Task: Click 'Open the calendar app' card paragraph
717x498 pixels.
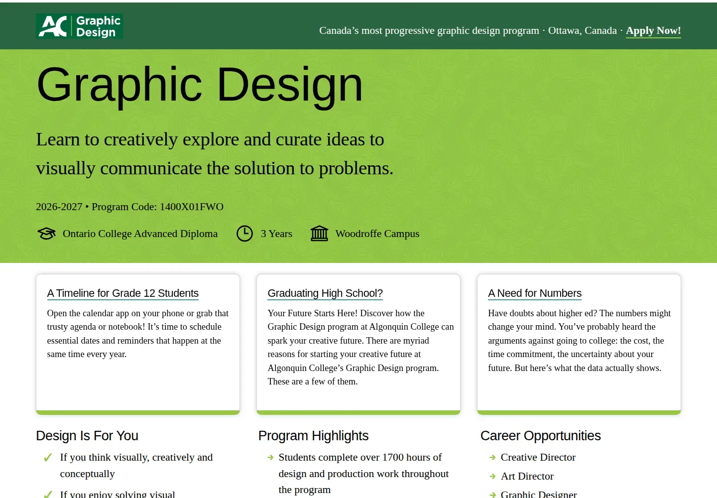Action: click(138, 334)
